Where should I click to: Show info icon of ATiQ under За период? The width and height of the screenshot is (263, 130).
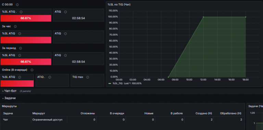[x=65, y=55]
